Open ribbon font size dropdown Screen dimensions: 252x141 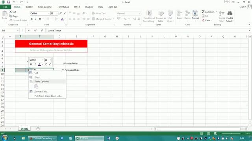coord(57,13)
